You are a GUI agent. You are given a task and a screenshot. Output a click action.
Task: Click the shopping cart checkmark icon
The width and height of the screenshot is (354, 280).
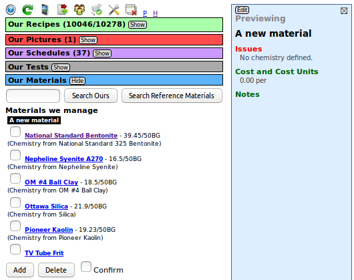coord(97,10)
